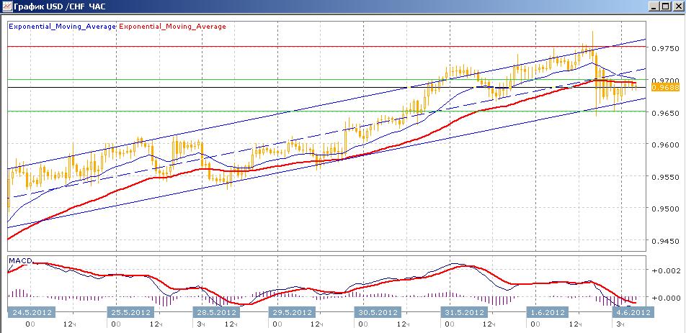Click the 0.9650 price axis label
The image size is (686, 333).
coord(665,113)
